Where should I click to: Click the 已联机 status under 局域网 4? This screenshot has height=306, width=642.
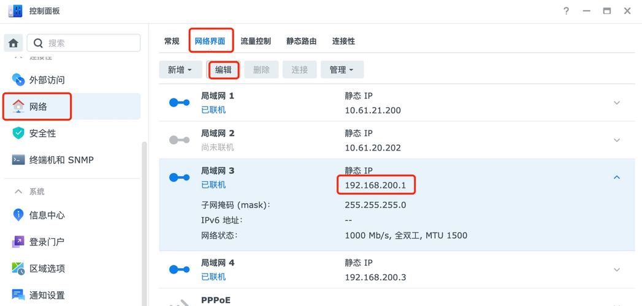tap(213, 277)
